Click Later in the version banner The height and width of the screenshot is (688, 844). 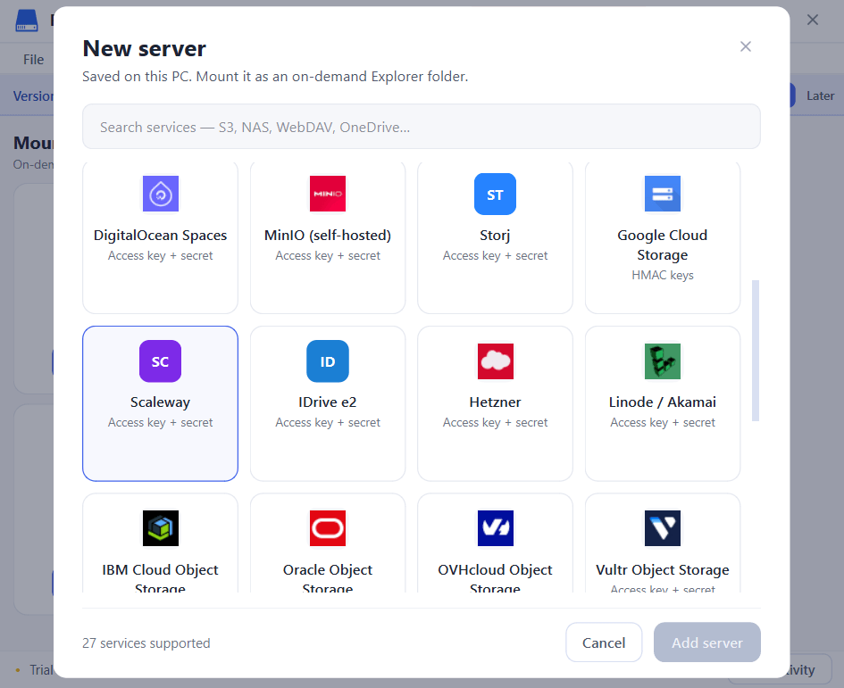tap(820, 95)
